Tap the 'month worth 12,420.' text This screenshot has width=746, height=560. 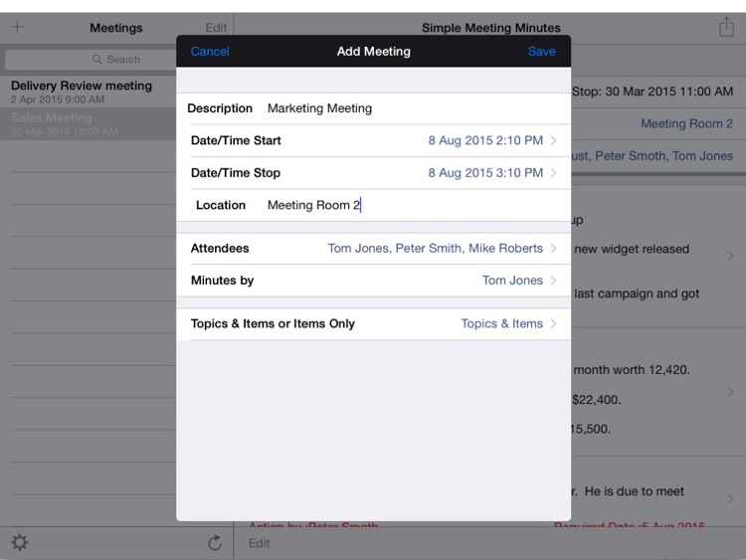[632, 370]
